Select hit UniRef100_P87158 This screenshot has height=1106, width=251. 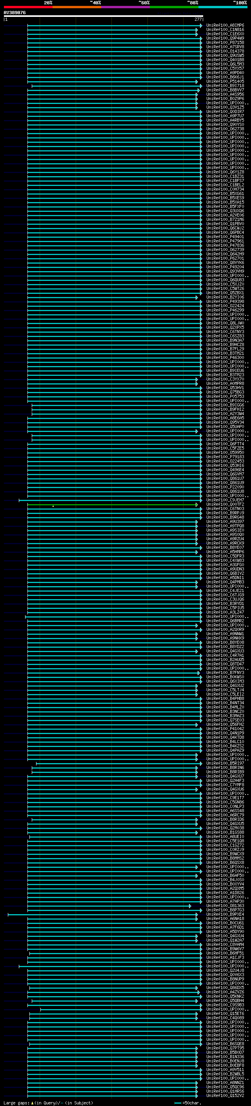[225, 42]
